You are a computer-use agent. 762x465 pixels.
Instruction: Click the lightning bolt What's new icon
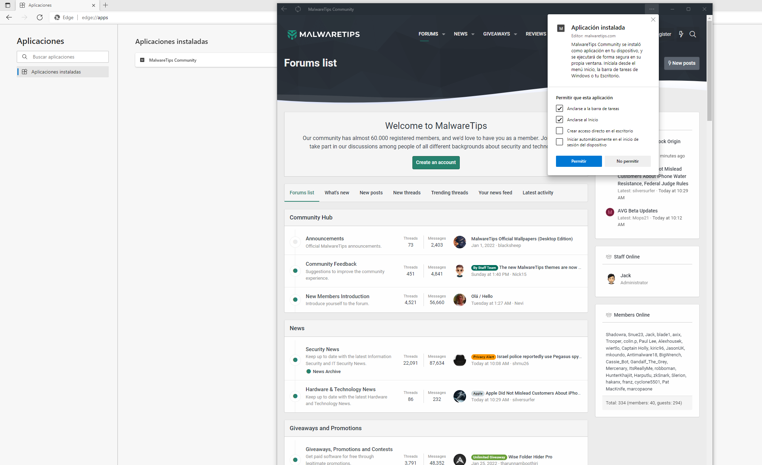point(681,34)
